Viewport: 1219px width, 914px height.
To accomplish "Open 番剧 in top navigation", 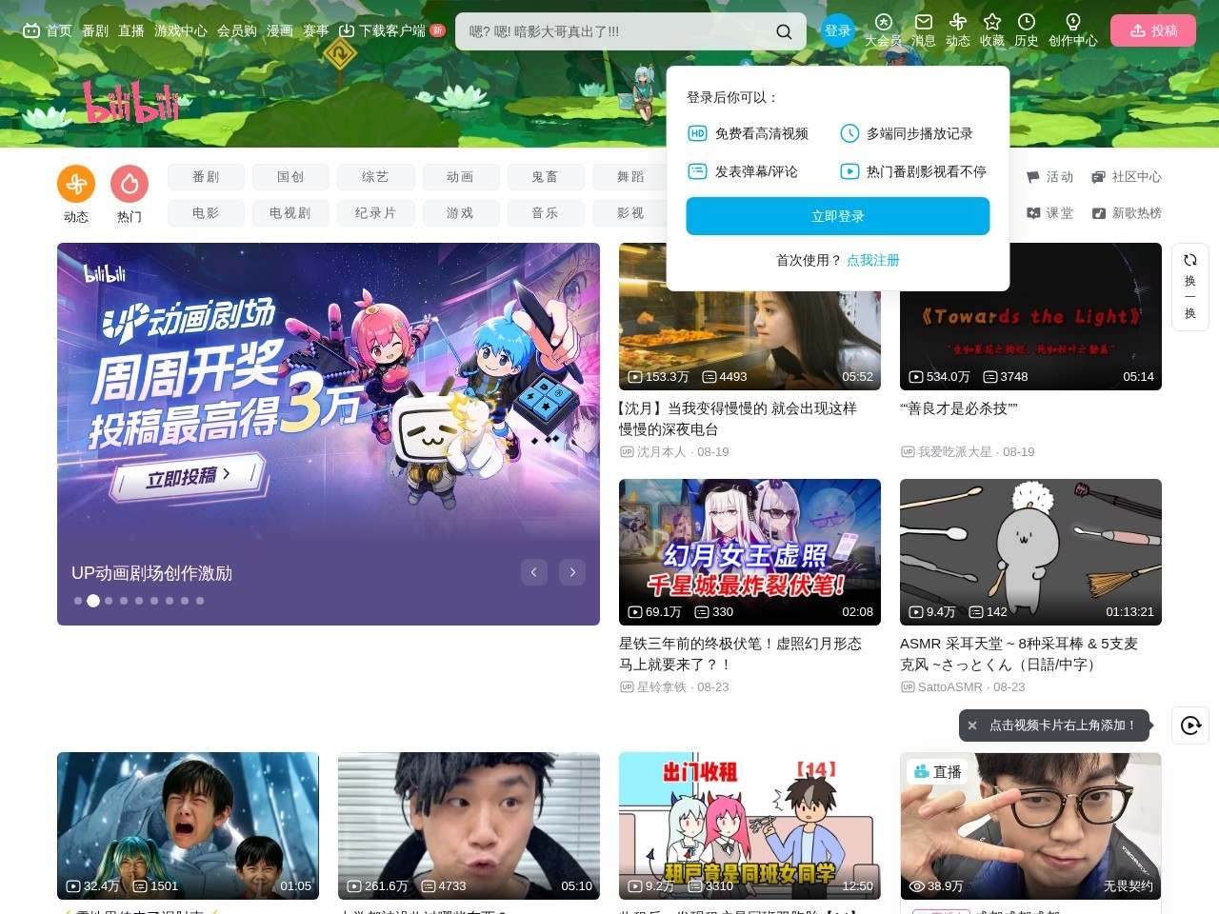I will coord(95,30).
